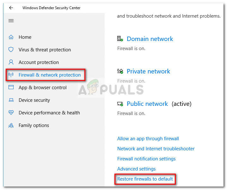Click Restore firewalls to default
This screenshot has height=190, width=227.
(x=145, y=179)
